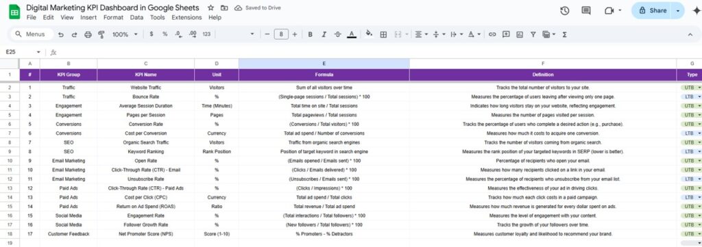Open text rotation dropdown
Viewport: 702px width, 247px height.
coord(474,34)
